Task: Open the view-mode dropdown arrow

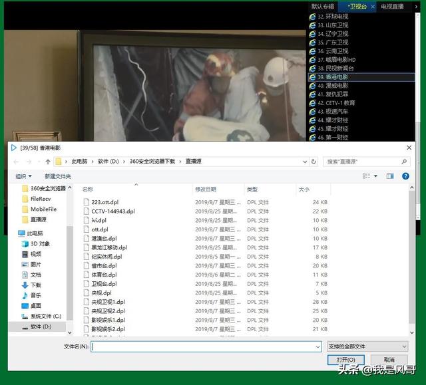Action: click(374, 176)
